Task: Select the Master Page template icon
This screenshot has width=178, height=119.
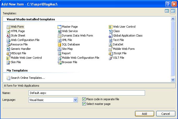Action: (x=59, y=27)
